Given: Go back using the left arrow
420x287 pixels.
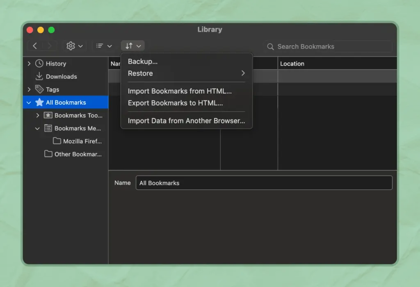Looking at the screenshot, I should click(x=35, y=46).
